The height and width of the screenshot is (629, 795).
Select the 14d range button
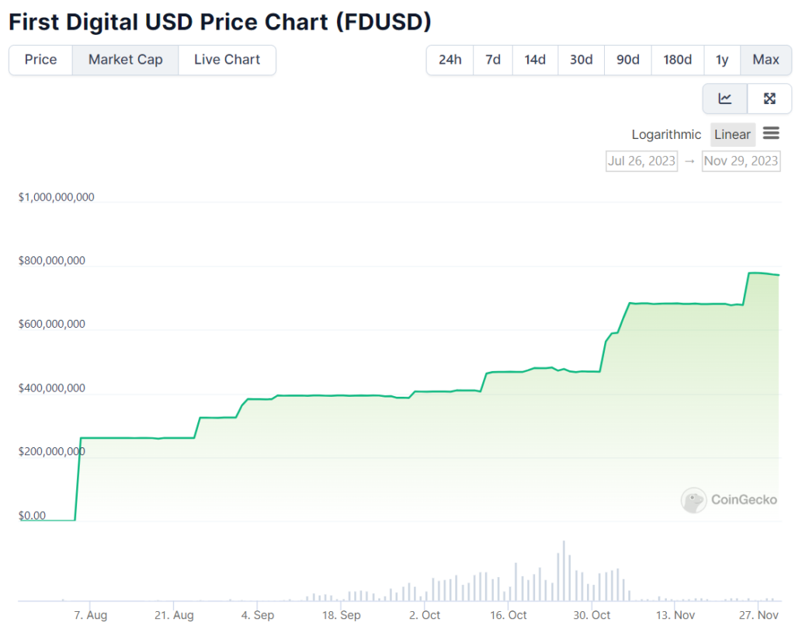pyautogui.click(x=535, y=60)
